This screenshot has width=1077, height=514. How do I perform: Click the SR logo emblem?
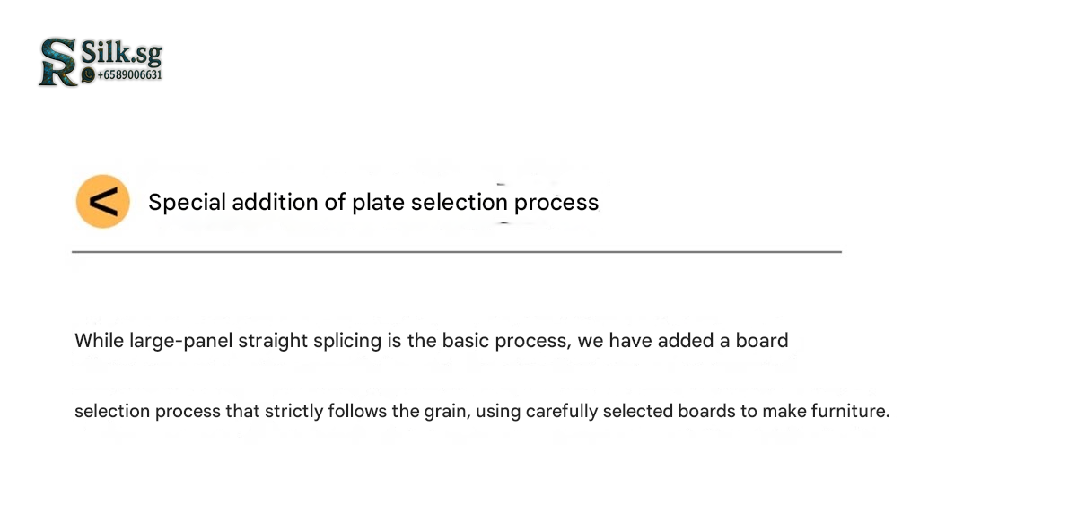[57, 62]
